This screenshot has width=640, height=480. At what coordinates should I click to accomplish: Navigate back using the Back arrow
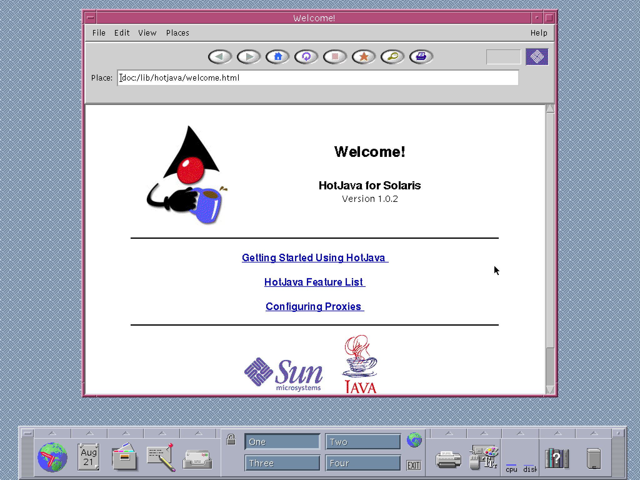(x=220, y=57)
